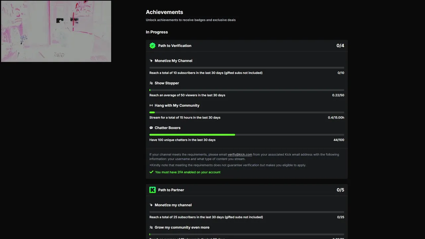
Task: Click the Achievements page heading
Action: [x=164, y=12]
